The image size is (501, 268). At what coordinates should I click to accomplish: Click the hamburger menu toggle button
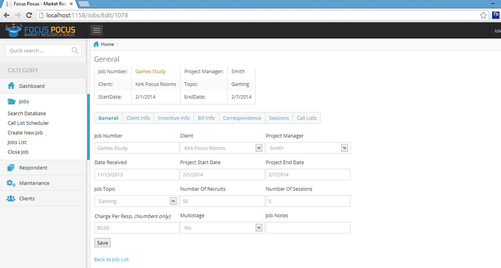point(96,30)
